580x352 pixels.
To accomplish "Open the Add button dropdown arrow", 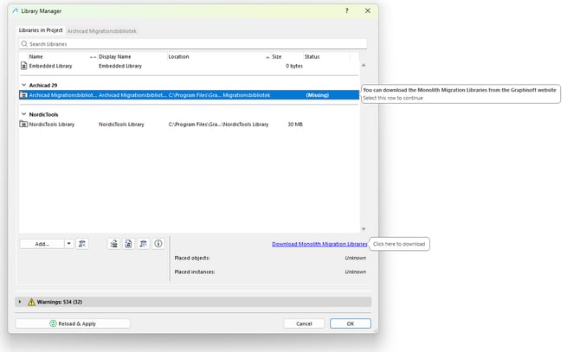I will coord(69,244).
